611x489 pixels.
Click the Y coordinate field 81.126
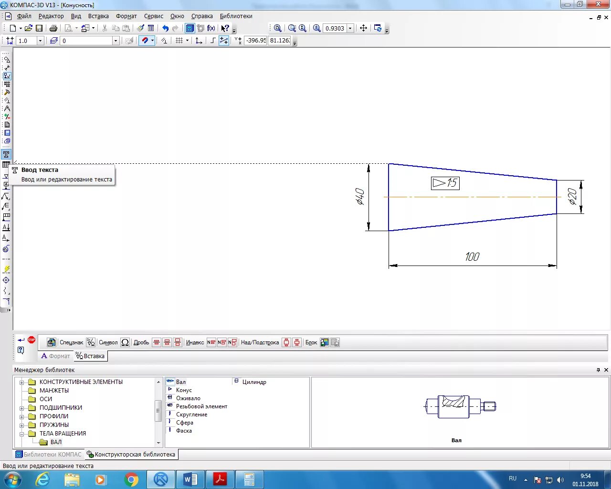(x=280, y=41)
